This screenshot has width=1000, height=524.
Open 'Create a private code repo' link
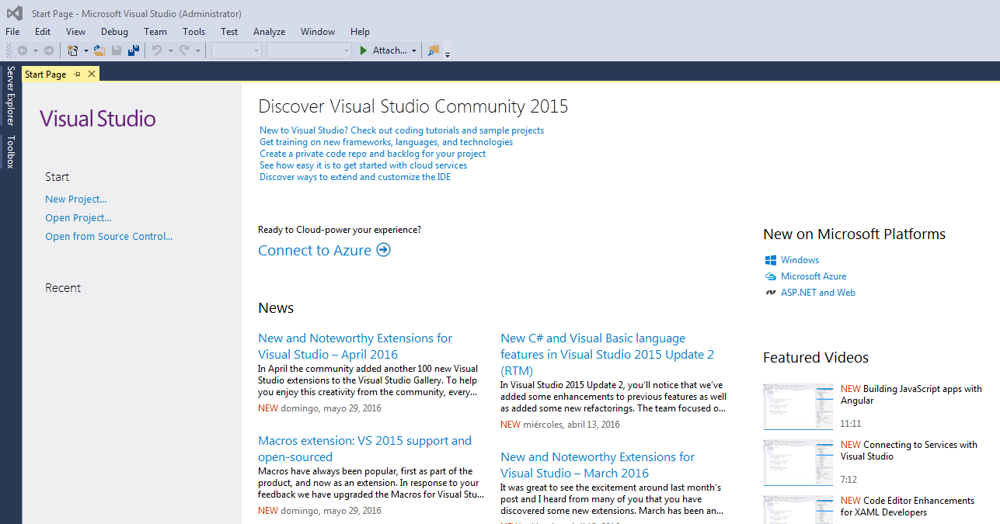[373, 154]
